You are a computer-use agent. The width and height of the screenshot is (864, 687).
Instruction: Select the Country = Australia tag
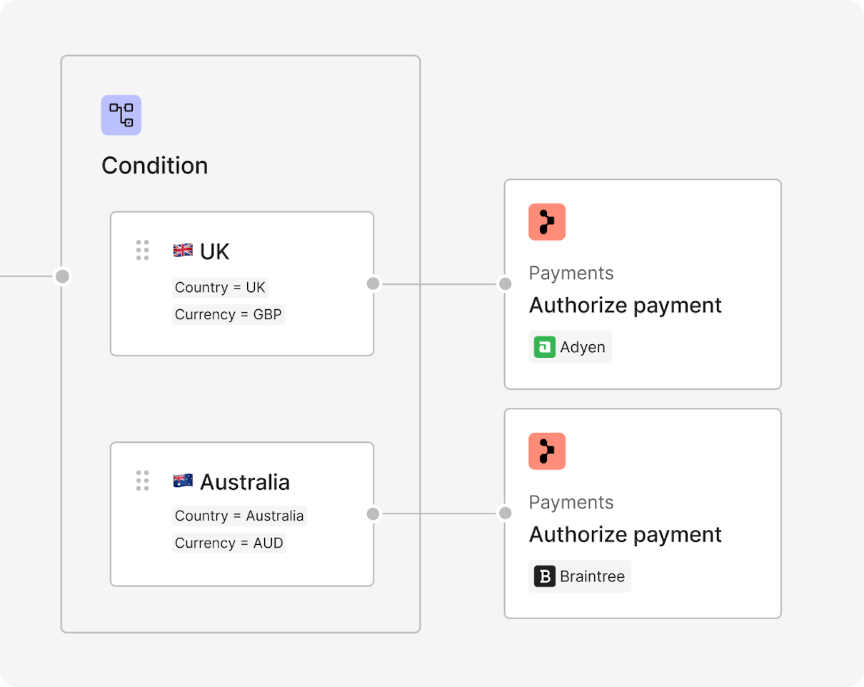[x=239, y=516]
